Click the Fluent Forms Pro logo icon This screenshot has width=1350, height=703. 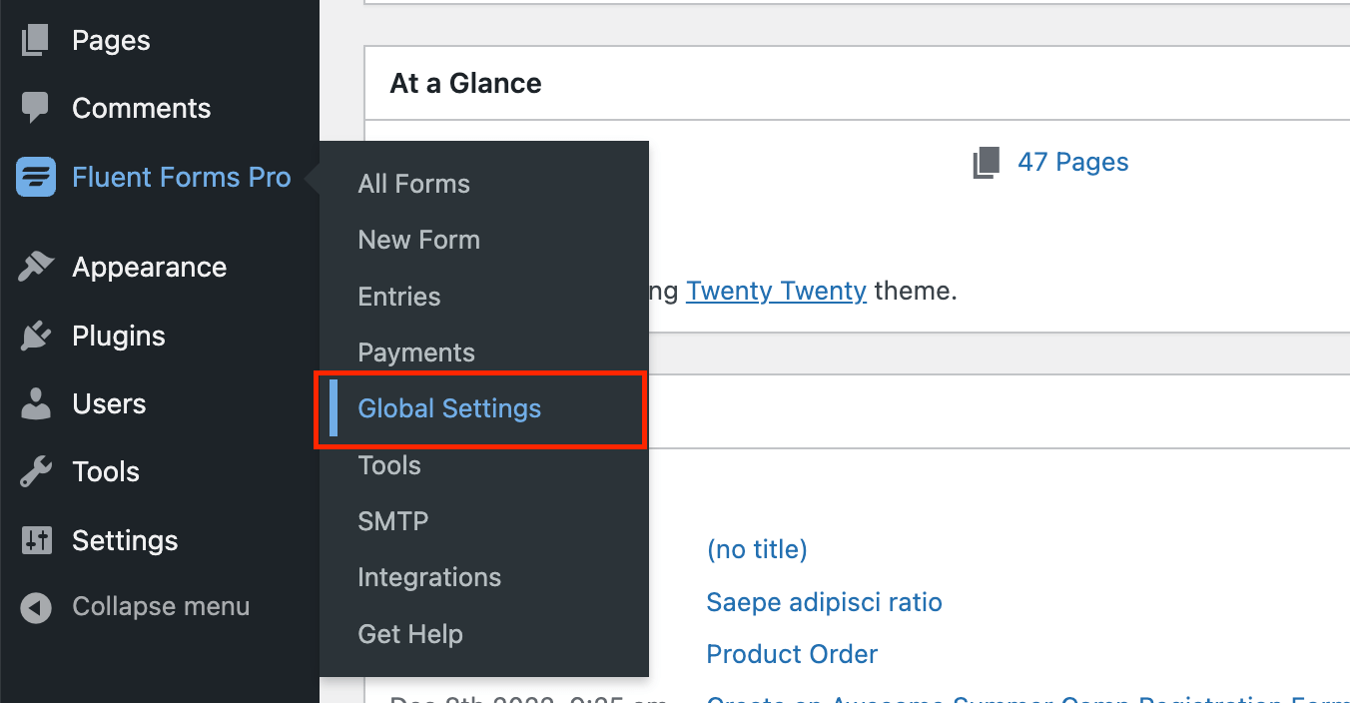[36, 178]
